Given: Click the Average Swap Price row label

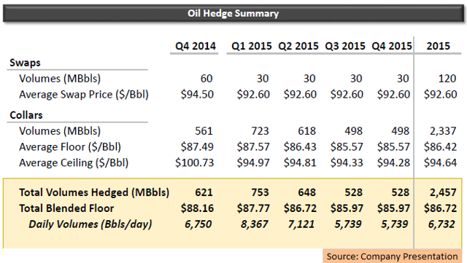Looking at the screenshot, I should click(84, 95).
